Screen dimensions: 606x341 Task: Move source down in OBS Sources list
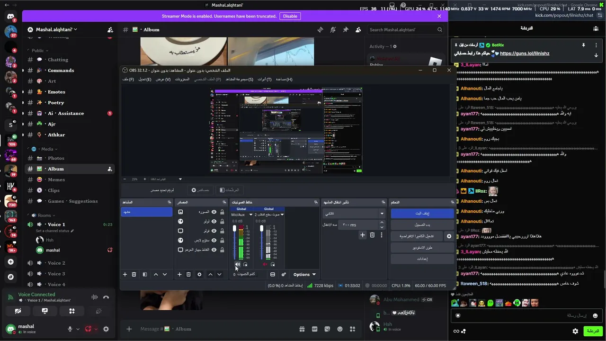click(x=219, y=274)
